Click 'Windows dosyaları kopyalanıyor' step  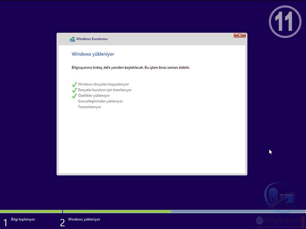(x=103, y=84)
